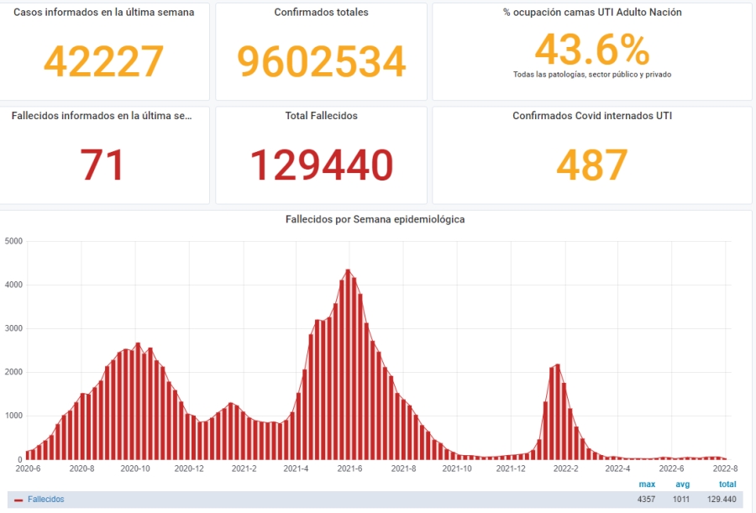Viewport: 756px width, 513px height.
Task: Click the 42227 weekly cases value
Action: click(103, 60)
